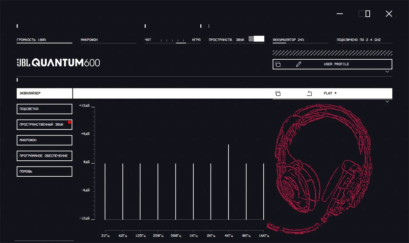Click the raised 4КГц equalizer band
This screenshot has height=243, width=409.
[x=228, y=182]
